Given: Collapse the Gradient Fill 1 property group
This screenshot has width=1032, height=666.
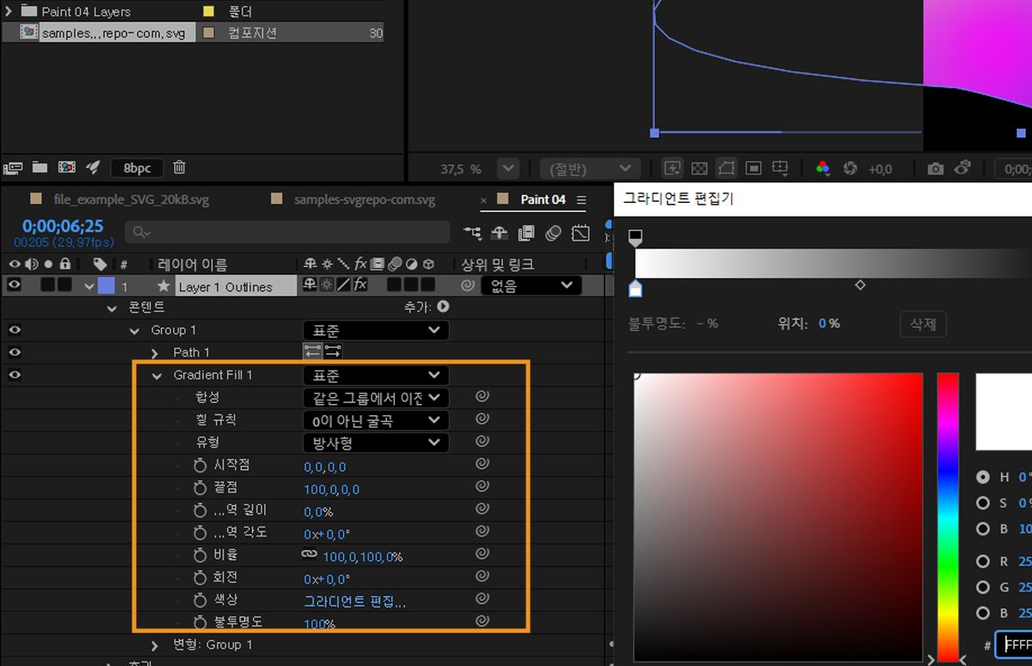Looking at the screenshot, I should coord(157,375).
